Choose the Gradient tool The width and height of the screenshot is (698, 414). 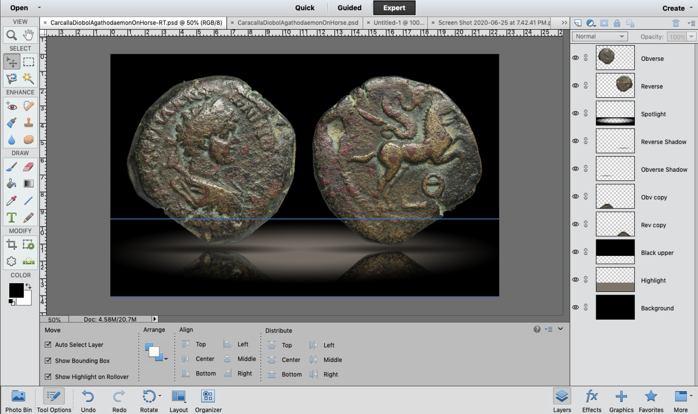(x=28, y=184)
